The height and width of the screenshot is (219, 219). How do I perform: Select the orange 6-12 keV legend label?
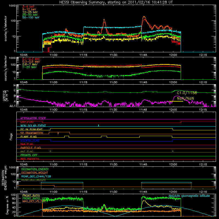29,9
